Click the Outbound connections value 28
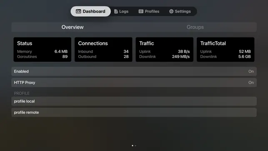 pyautogui.click(x=126, y=57)
